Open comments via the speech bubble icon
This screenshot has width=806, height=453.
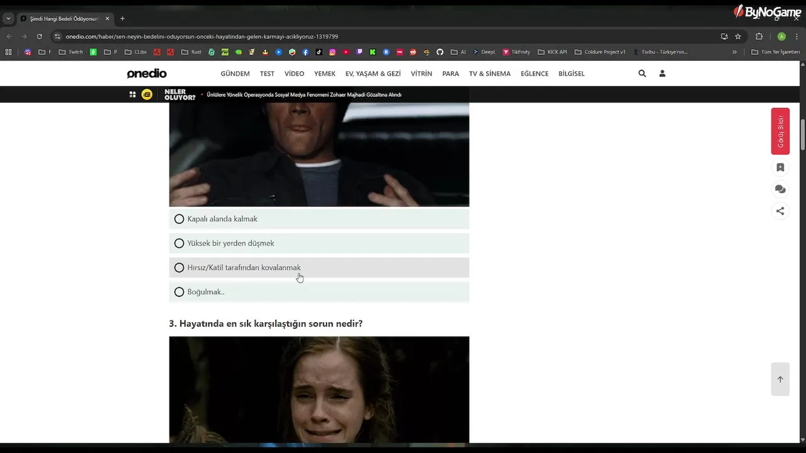tap(780, 189)
